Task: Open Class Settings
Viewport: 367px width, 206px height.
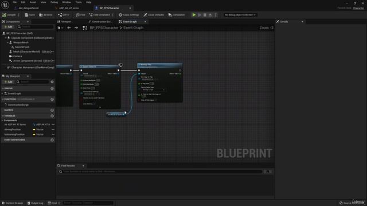Action: click(128, 15)
